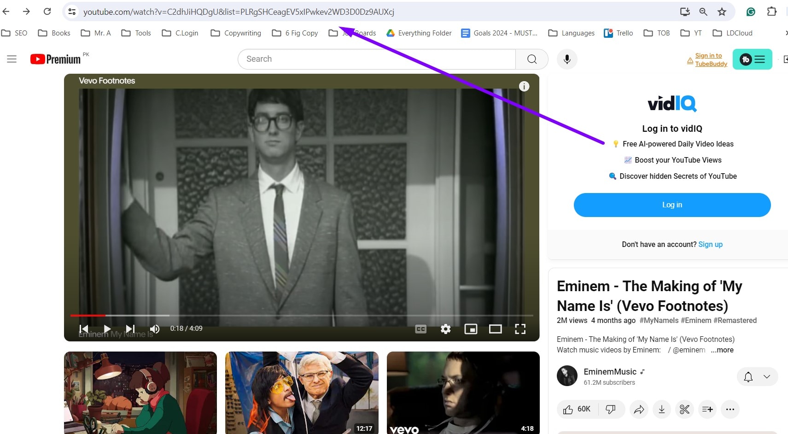788x434 pixels.
Task: Save video to playlist icon
Action: tap(707, 409)
